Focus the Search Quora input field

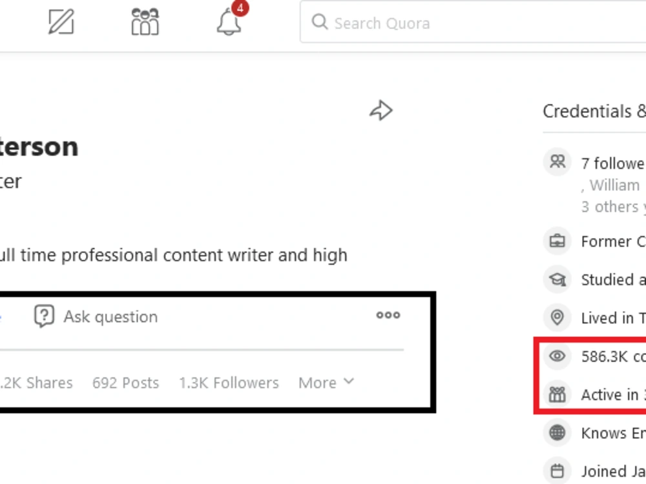coord(473,22)
